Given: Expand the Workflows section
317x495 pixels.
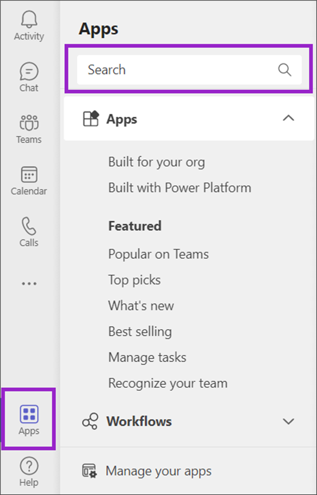Looking at the screenshot, I should coord(288,421).
